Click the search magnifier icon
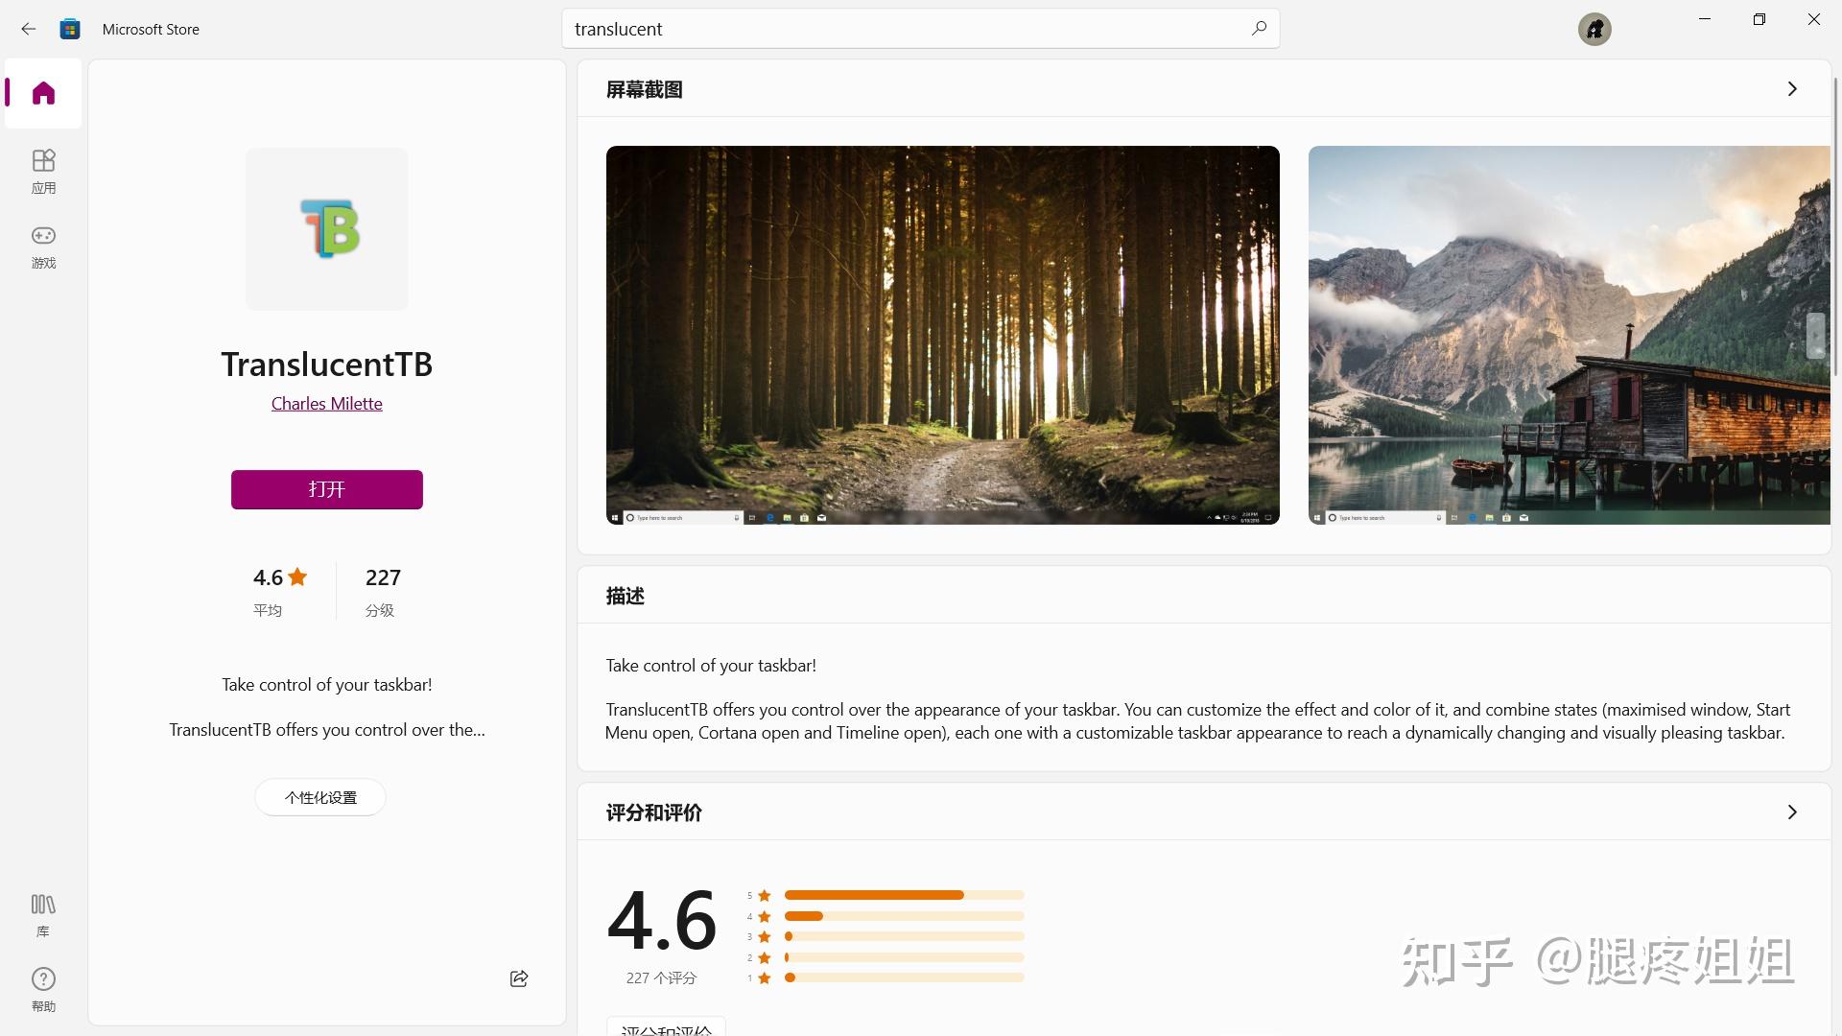The image size is (1842, 1036). click(x=1258, y=28)
